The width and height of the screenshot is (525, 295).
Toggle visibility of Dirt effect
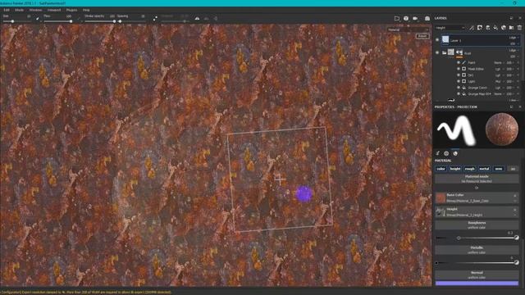[459, 75]
